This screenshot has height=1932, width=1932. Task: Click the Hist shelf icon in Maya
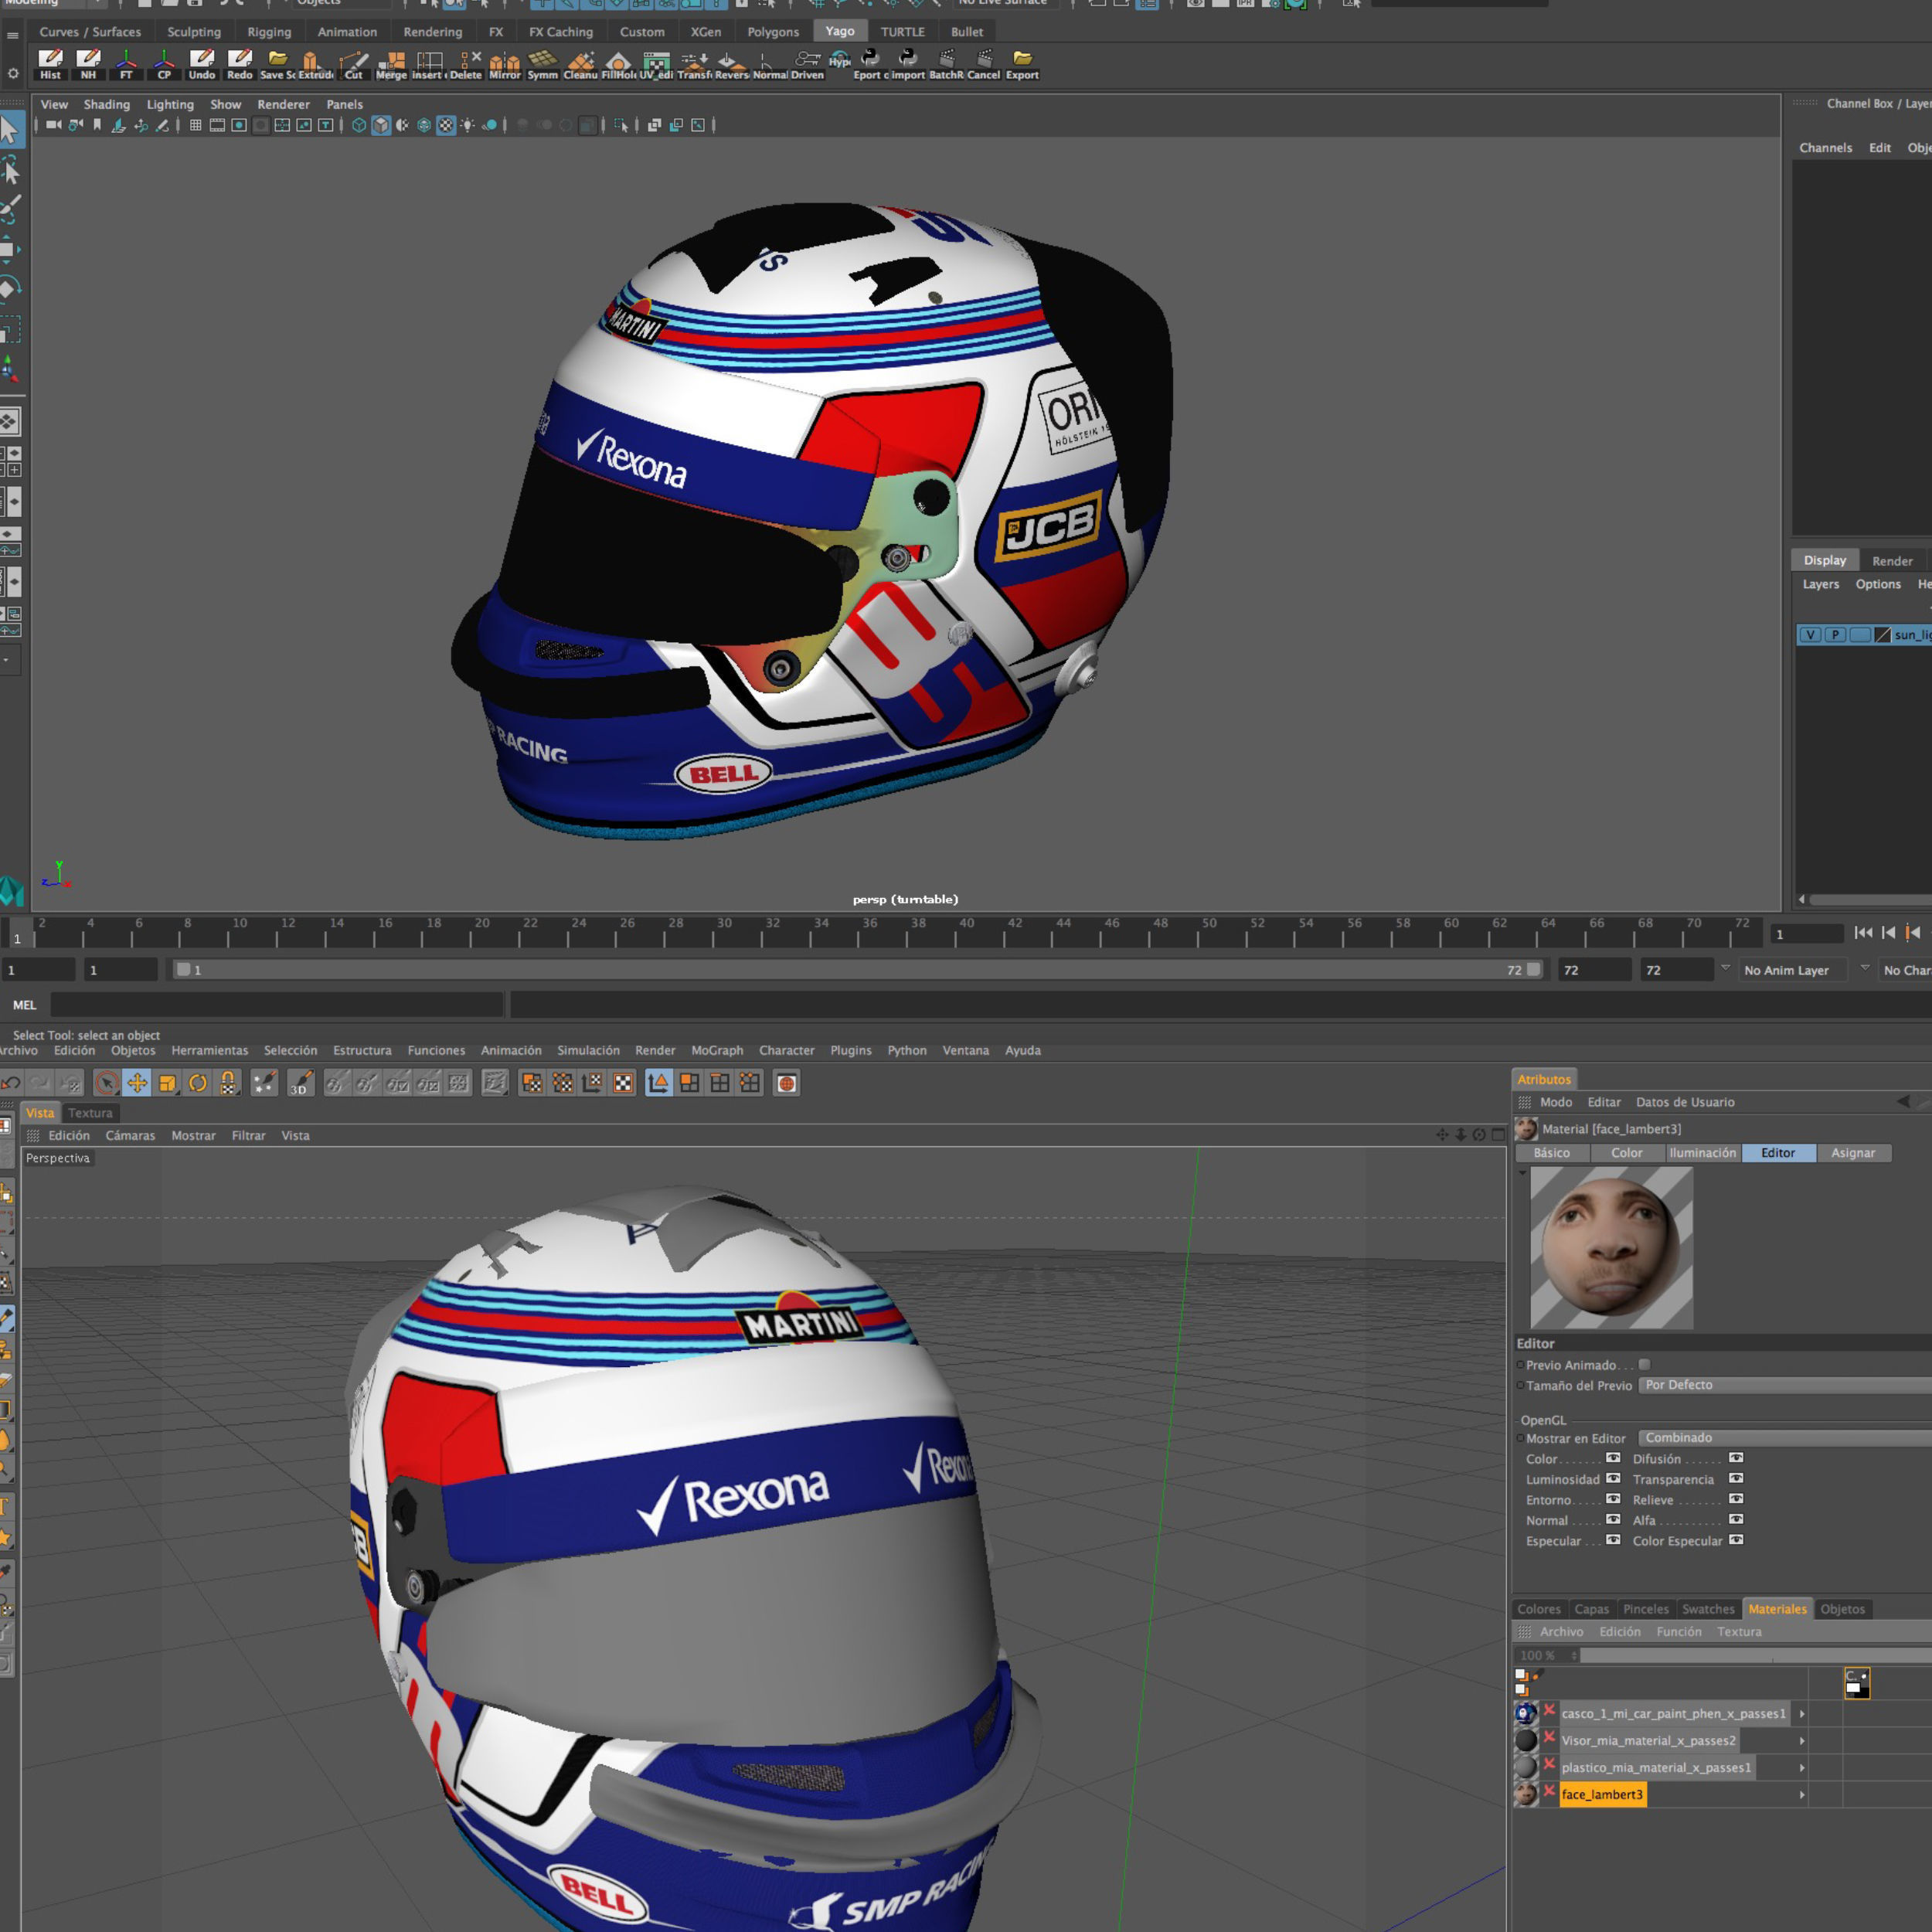(x=50, y=64)
